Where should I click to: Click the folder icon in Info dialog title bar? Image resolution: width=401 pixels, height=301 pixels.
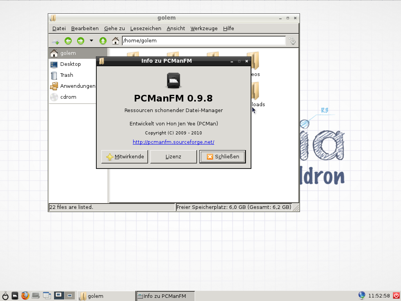tap(101, 61)
